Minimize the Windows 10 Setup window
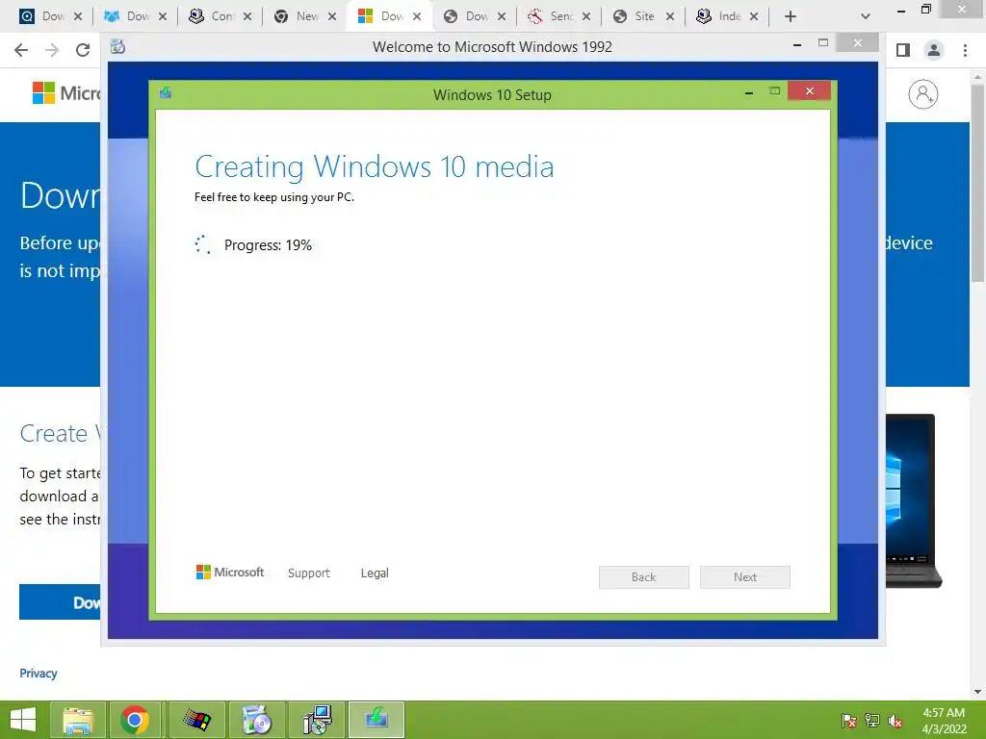Image resolution: width=986 pixels, height=739 pixels. tap(749, 93)
